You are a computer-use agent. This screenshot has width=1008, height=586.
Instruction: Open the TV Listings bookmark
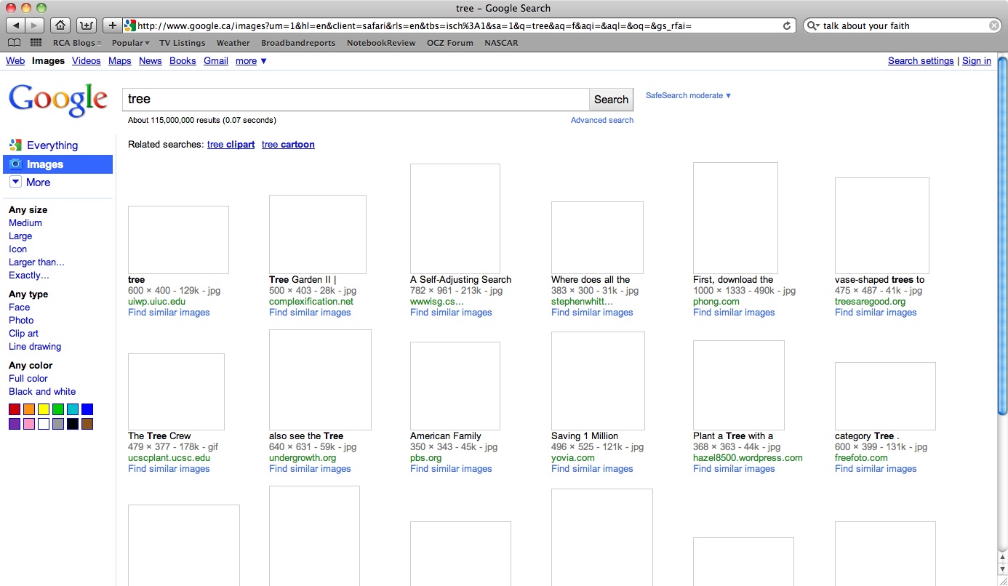[x=183, y=43]
